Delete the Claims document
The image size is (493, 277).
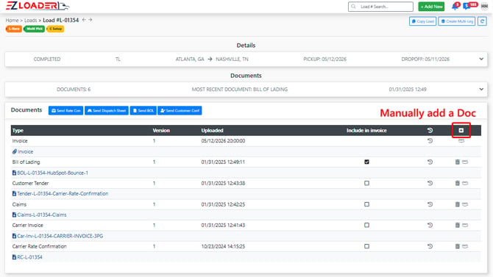[458, 204]
